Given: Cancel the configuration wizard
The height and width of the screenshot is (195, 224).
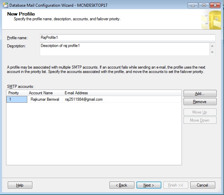Looking at the screenshot, I should click(x=202, y=185).
